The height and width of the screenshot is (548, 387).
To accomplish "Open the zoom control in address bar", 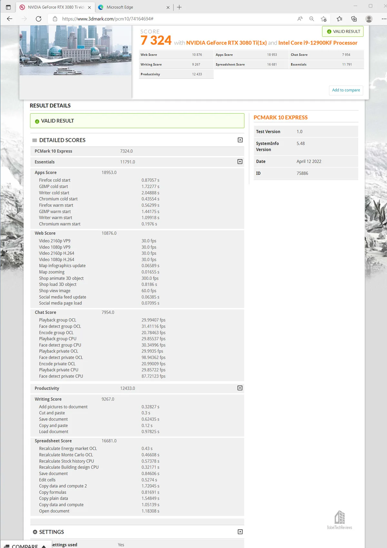I will click(x=312, y=19).
